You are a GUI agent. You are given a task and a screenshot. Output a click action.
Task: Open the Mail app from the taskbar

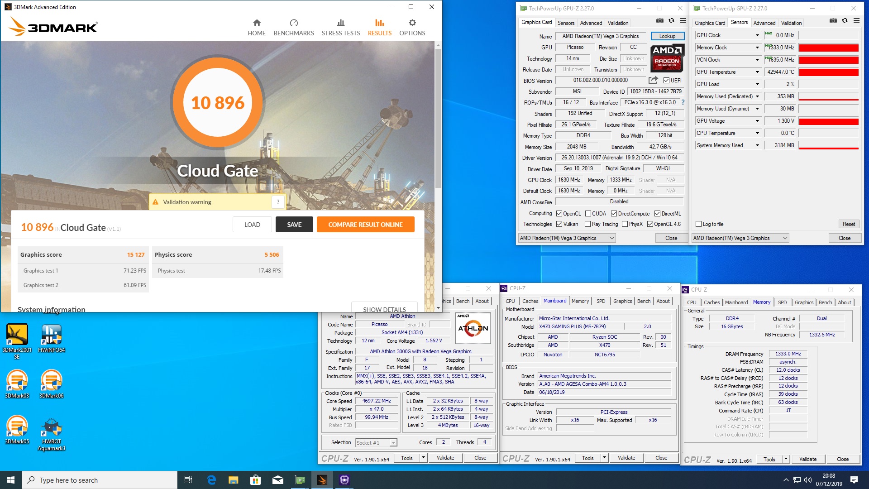point(277,480)
